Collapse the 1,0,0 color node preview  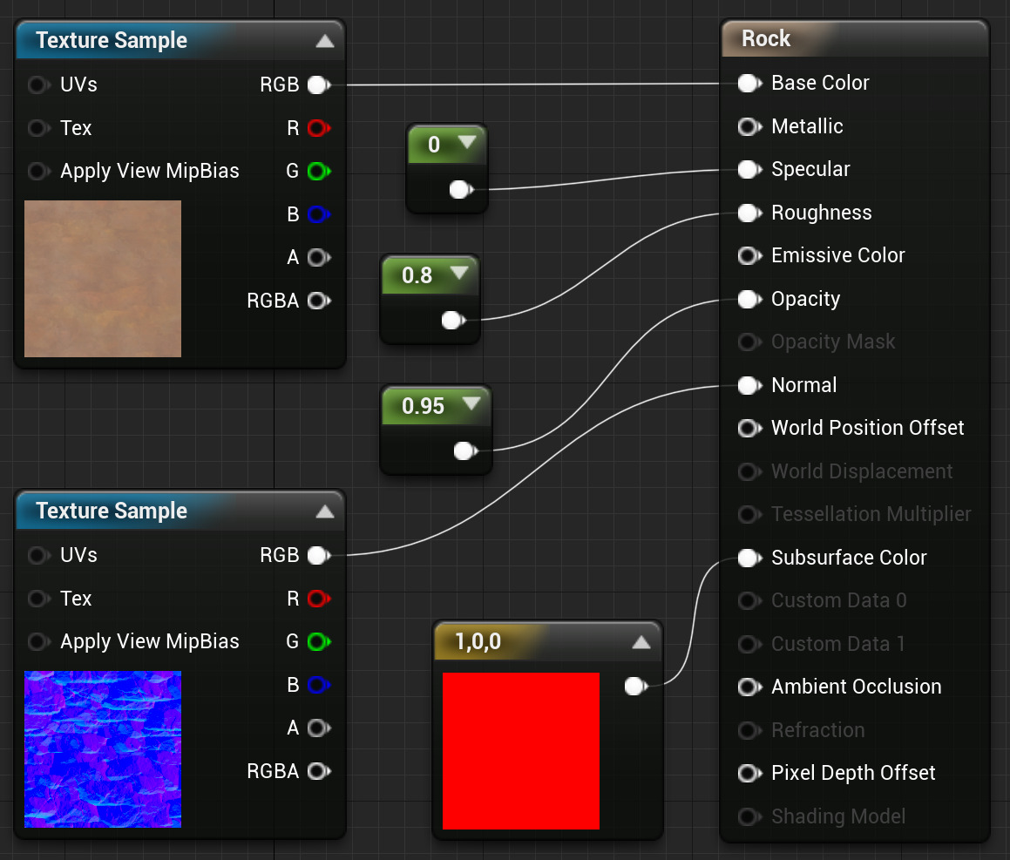(x=641, y=643)
